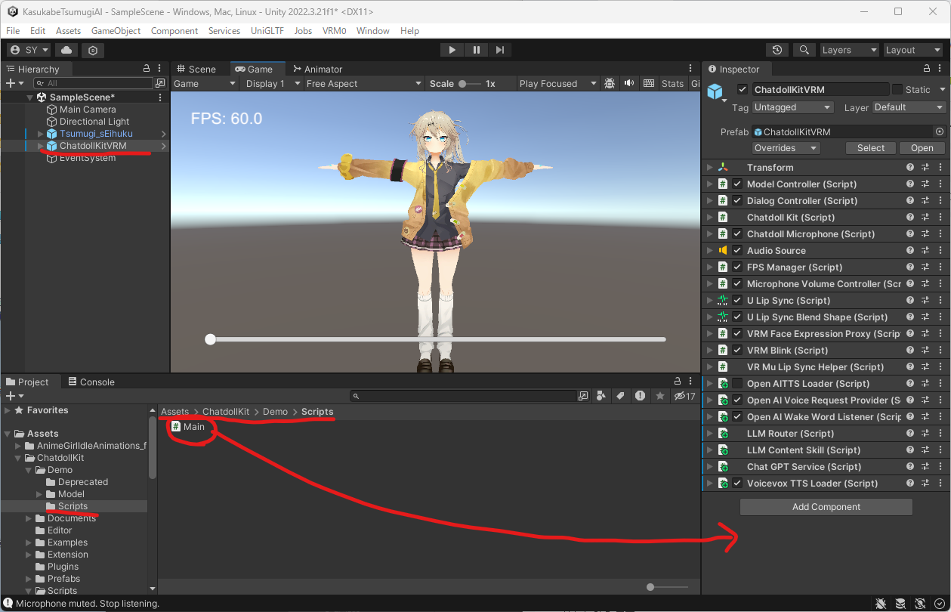Click the prefab Select button
The image size is (951, 612).
871,148
